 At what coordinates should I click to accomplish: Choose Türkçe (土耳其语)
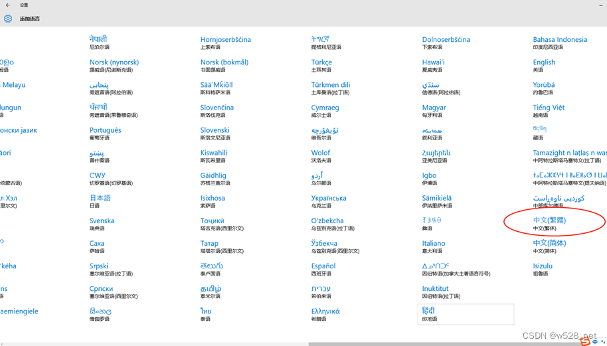pyautogui.click(x=321, y=65)
